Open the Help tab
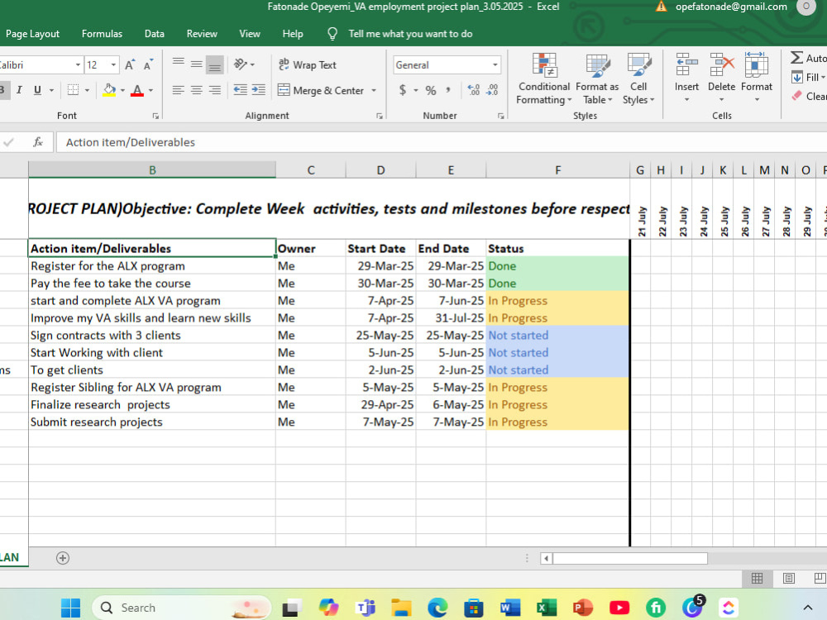This screenshot has width=827, height=620. [x=293, y=34]
